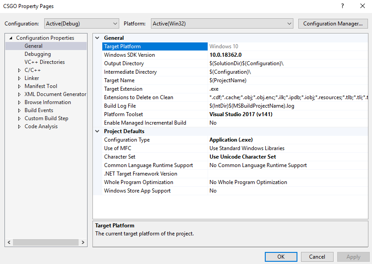Close the CSGO Property Pages dialog

tap(363, 6)
